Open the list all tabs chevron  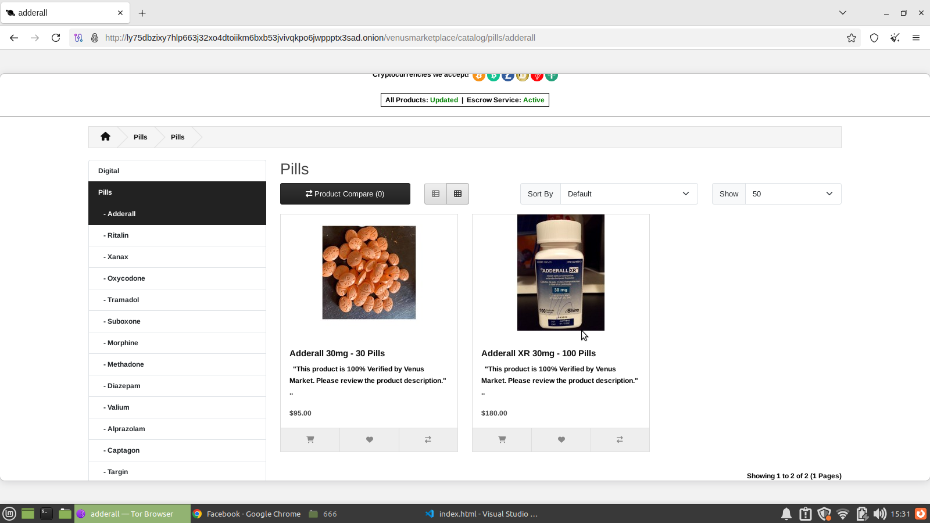[x=843, y=13]
